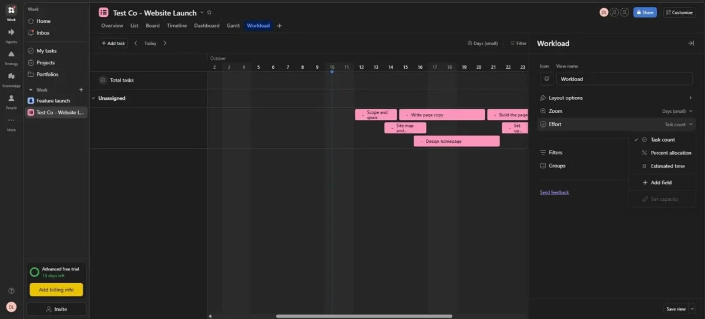Image resolution: width=705 pixels, height=319 pixels.
Task: Open Portfolios in sidebar
Action: [x=56, y=74]
